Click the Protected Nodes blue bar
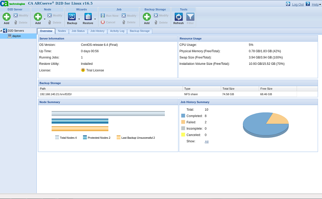Image resolution: width=322 pixels, height=199 pixels. [x=80, y=121]
